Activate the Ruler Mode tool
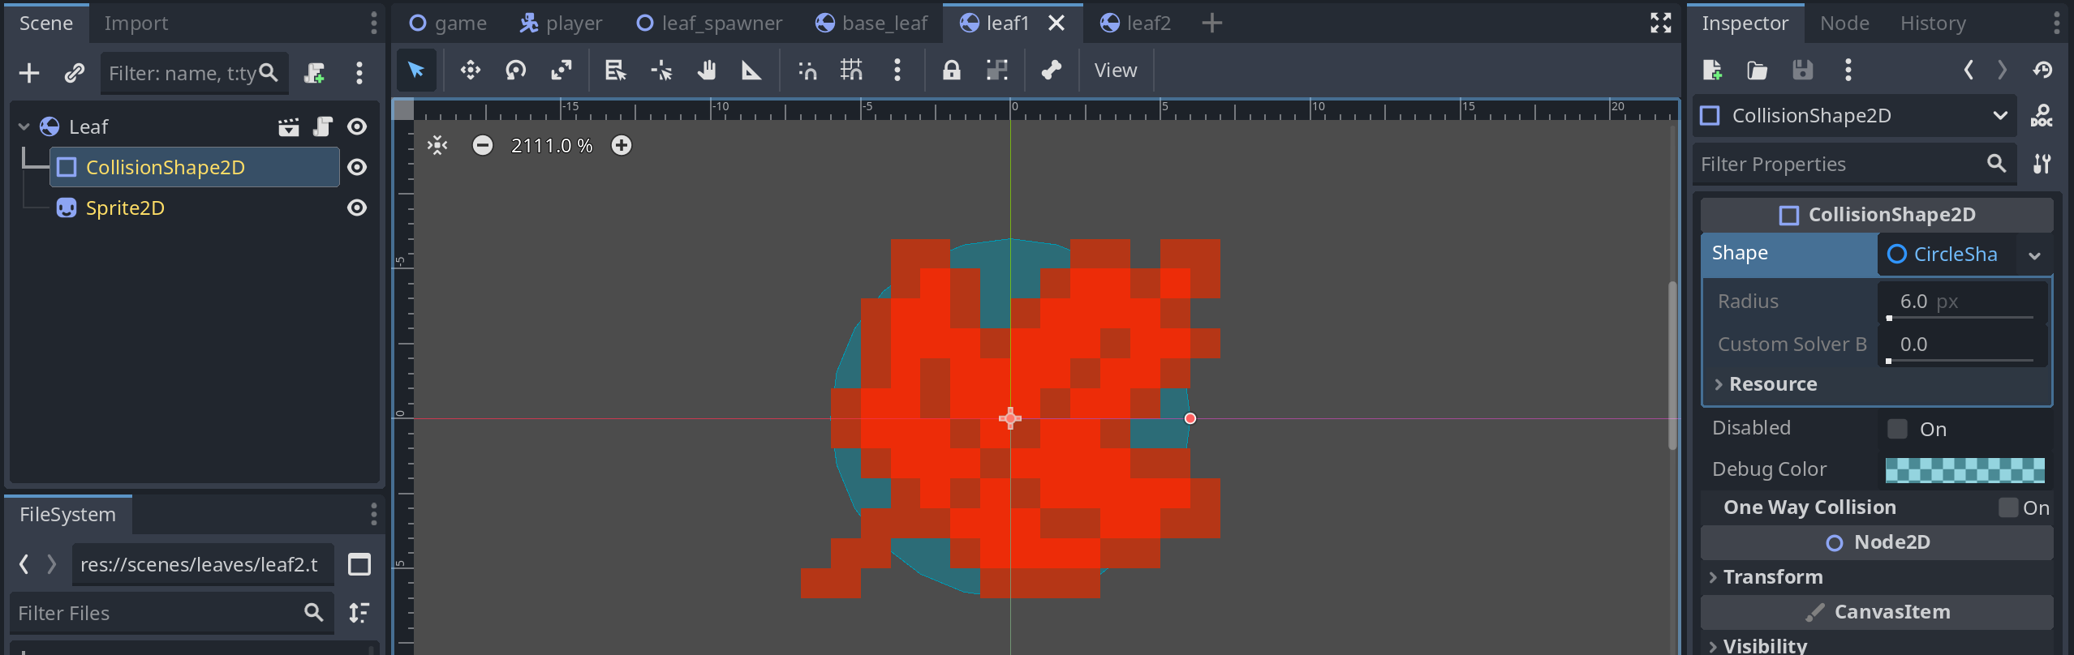 point(751,71)
